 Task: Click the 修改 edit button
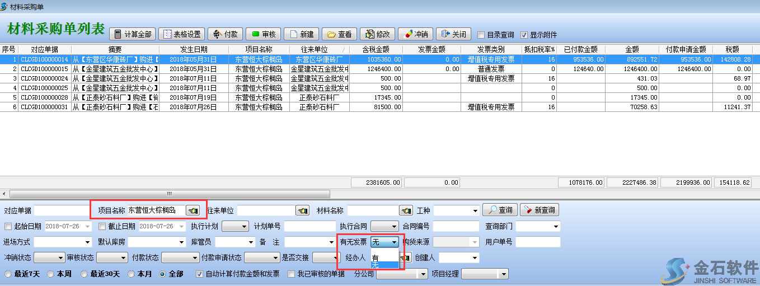pos(377,34)
